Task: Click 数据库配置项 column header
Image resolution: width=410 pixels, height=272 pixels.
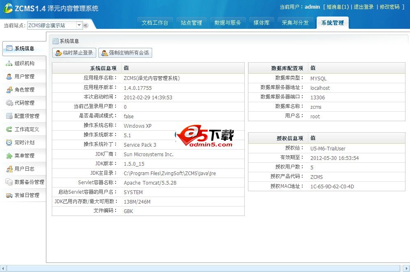Action: (287, 68)
